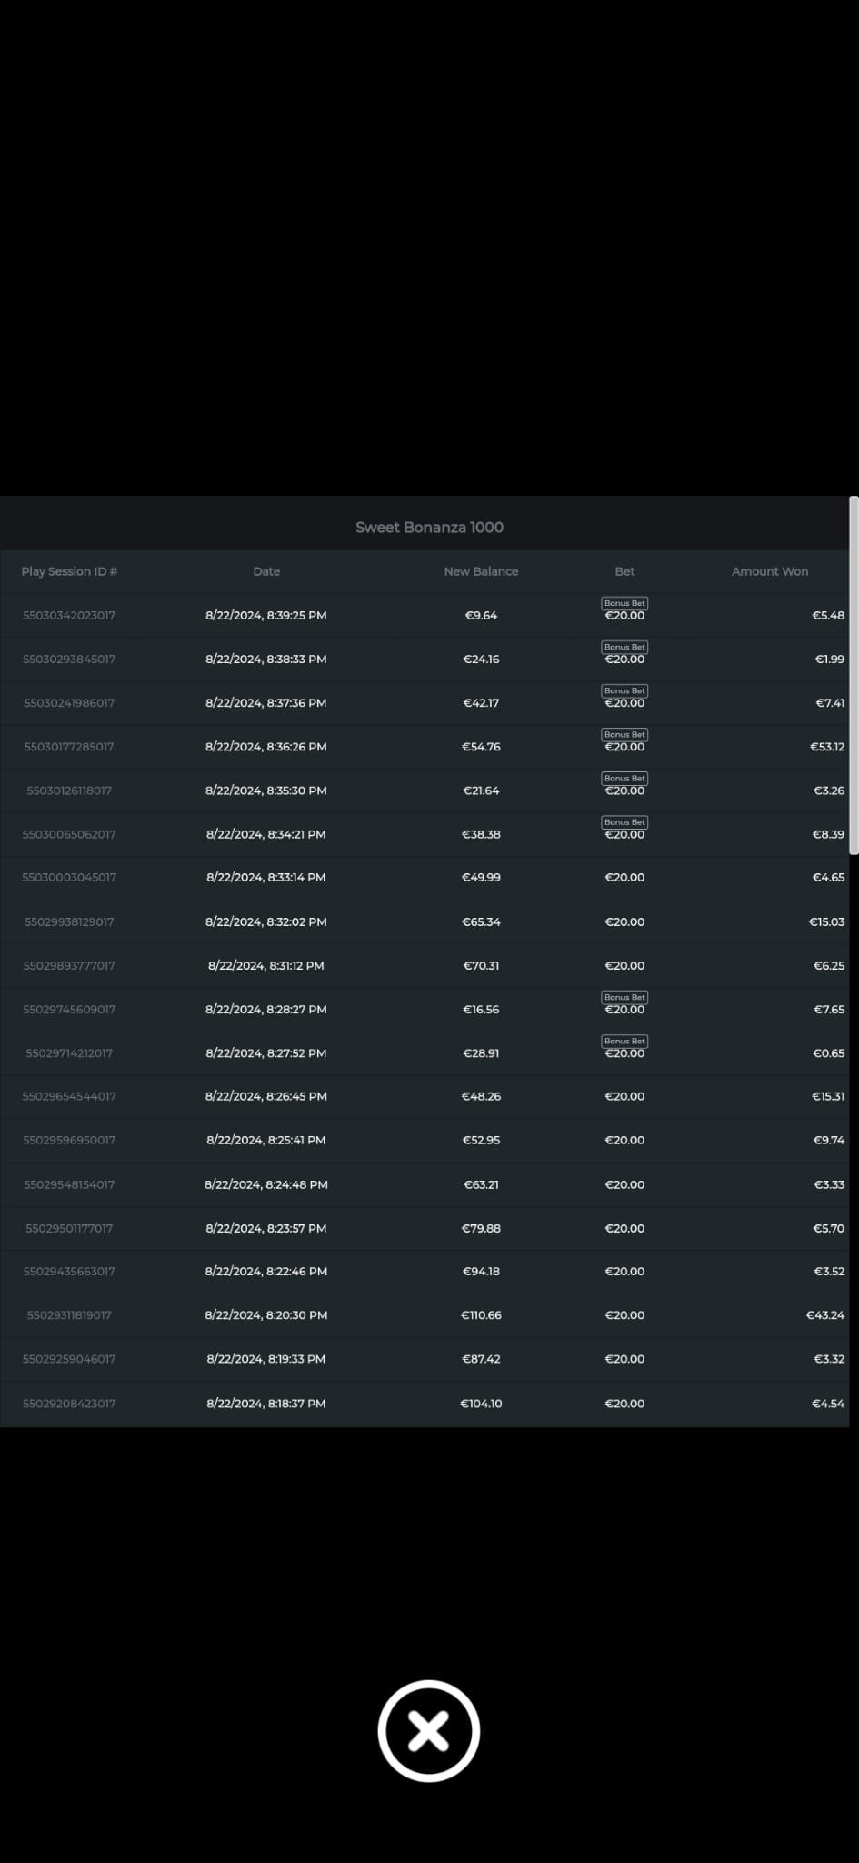Viewport: 859px width, 1863px height.
Task: Close the game history with the X button
Action: click(x=428, y=1730)
